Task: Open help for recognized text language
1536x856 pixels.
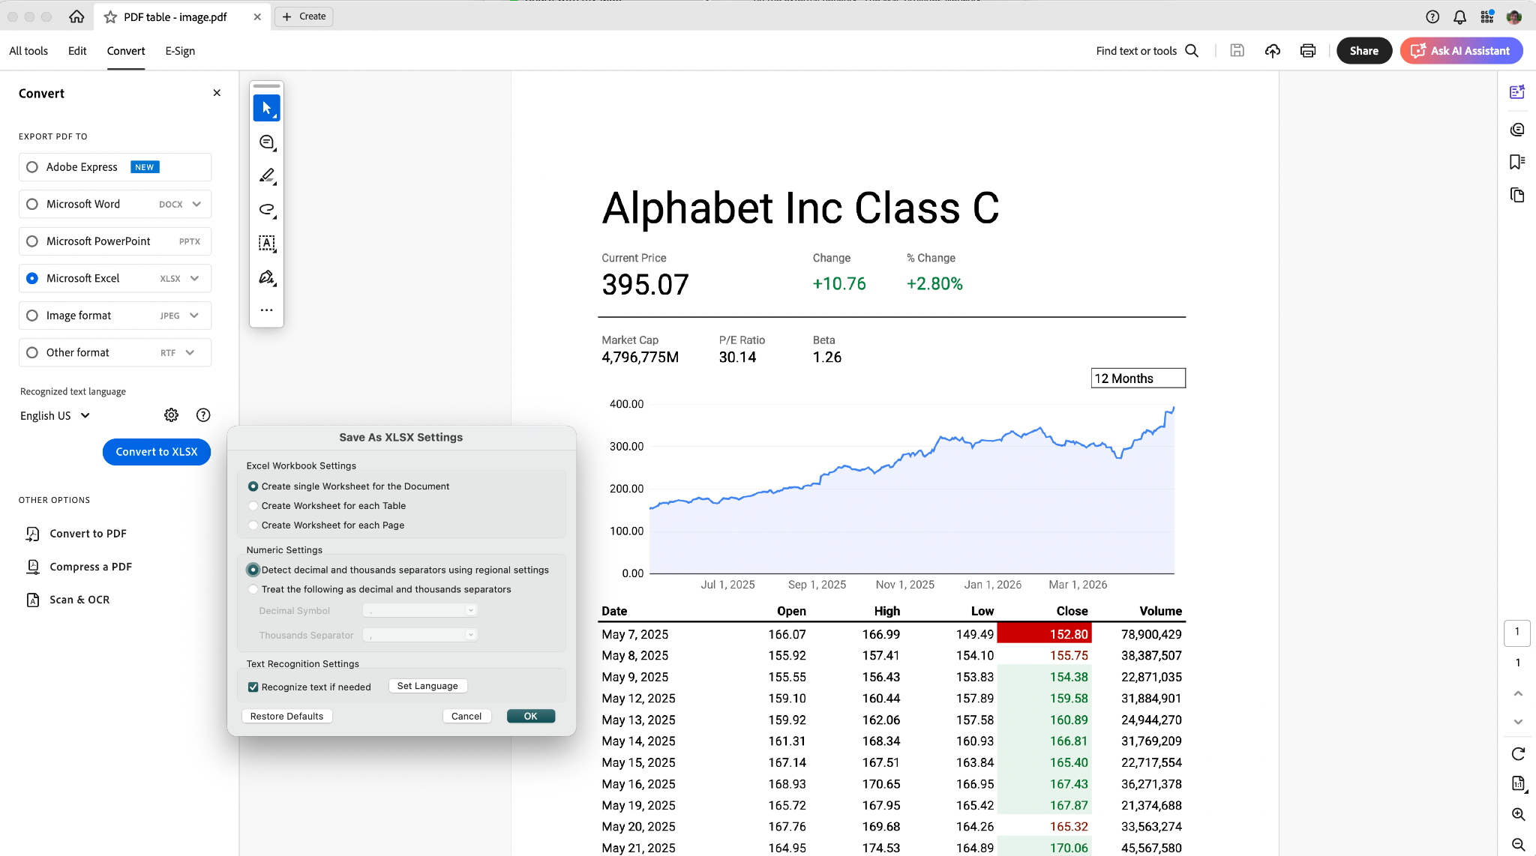Action: (203, 415)
